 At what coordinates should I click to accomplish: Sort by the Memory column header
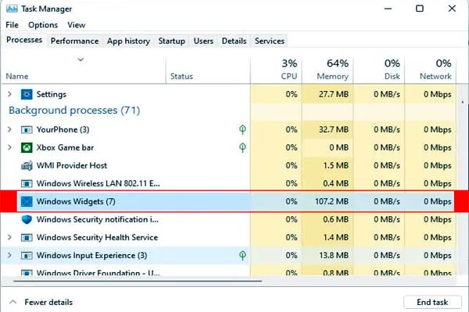click(328, 69)
